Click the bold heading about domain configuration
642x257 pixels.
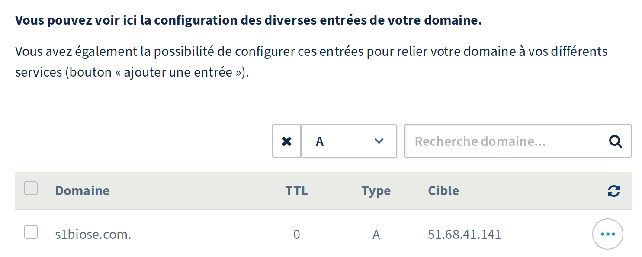248,21
